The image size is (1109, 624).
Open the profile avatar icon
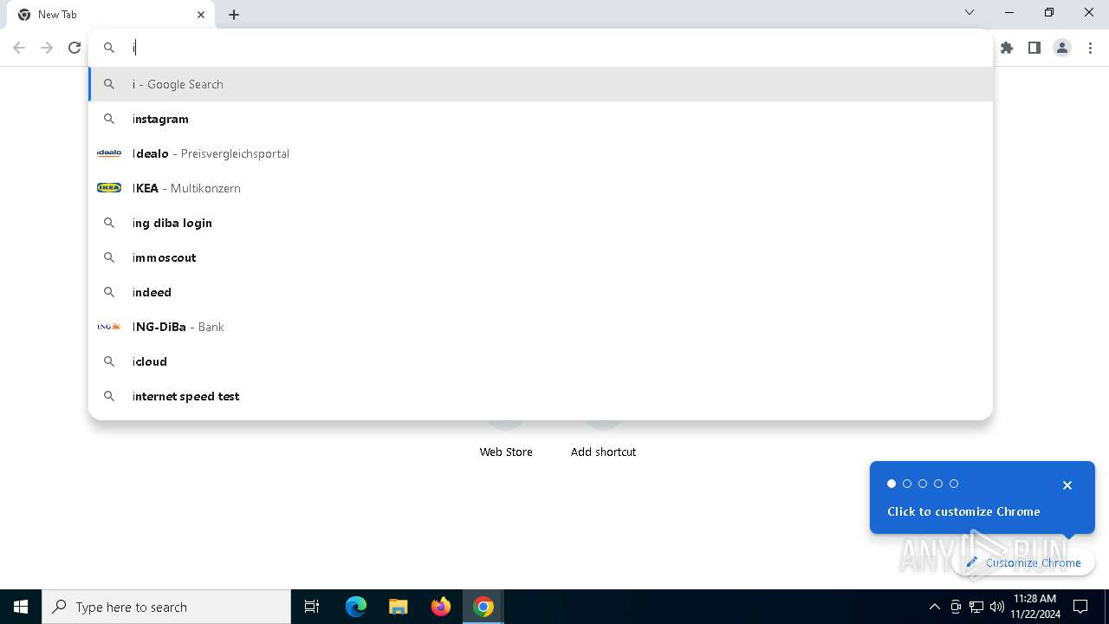pyautogui.click(x=1062, y=48)
